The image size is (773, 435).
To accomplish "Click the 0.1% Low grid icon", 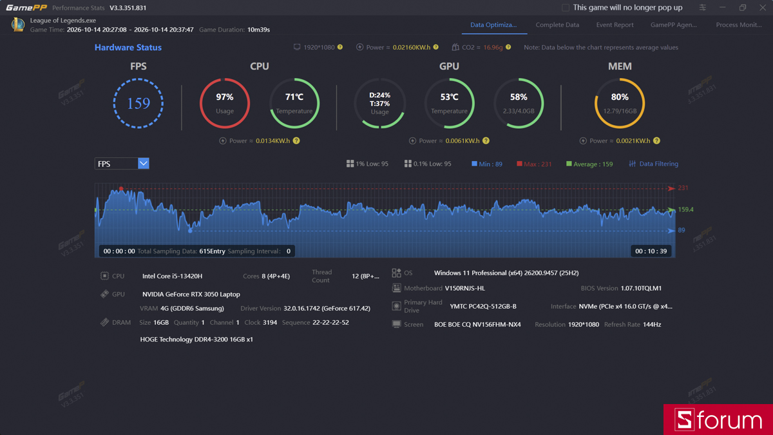I will pos(408,164).
